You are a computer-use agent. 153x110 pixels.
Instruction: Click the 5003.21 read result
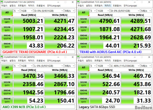pyautogui.click(x=29, y=21)
